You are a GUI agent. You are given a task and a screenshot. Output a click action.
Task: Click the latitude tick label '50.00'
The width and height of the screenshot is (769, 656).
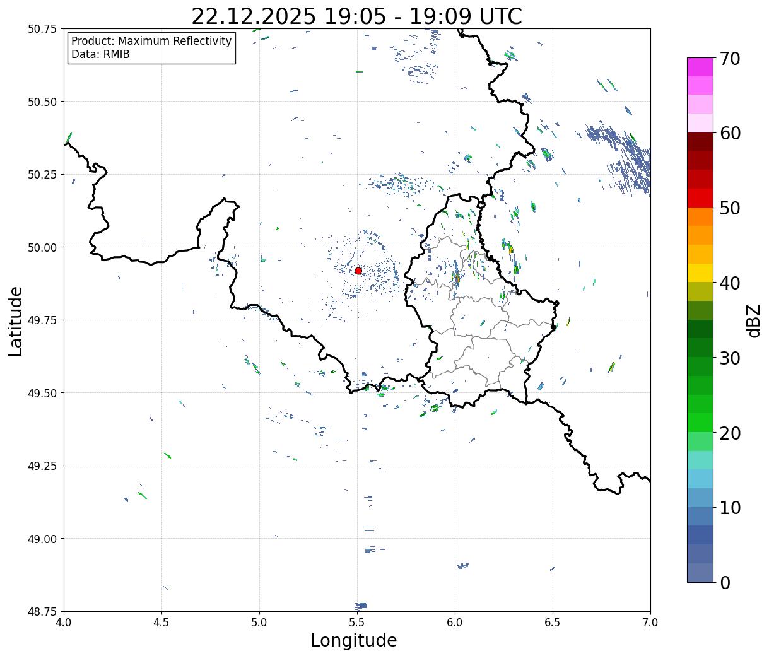[42, 247]
